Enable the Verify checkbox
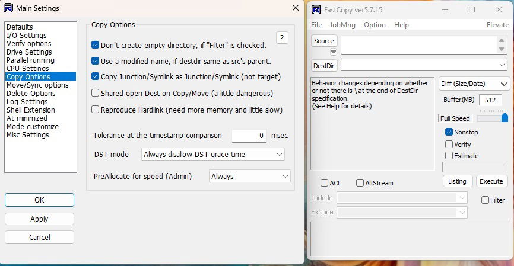 (x=449, y=144)
